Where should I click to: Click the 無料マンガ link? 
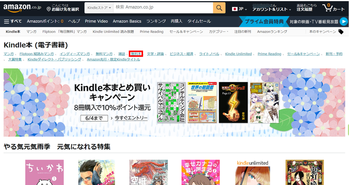(x=104, y=54)
